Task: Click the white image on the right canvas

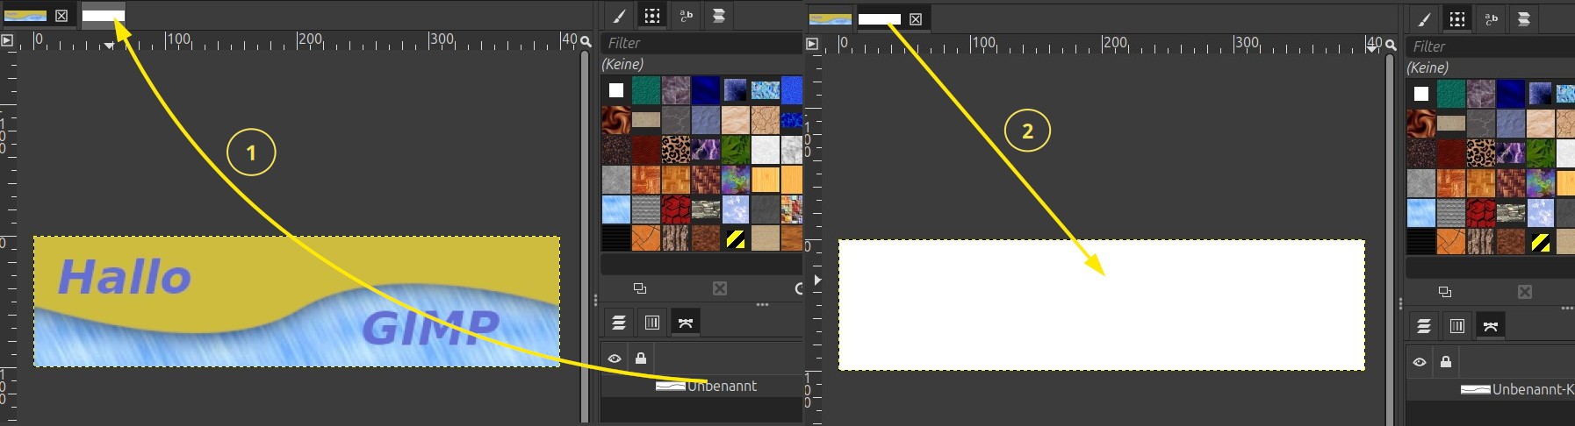Action: (x=1102, y=304)
